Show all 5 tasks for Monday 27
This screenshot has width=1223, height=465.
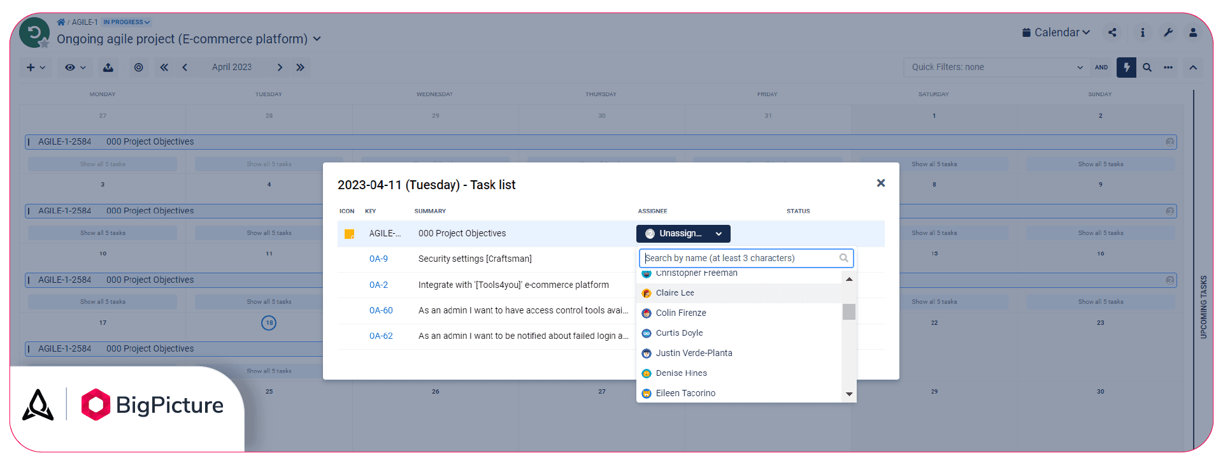(x=103, y=164)
